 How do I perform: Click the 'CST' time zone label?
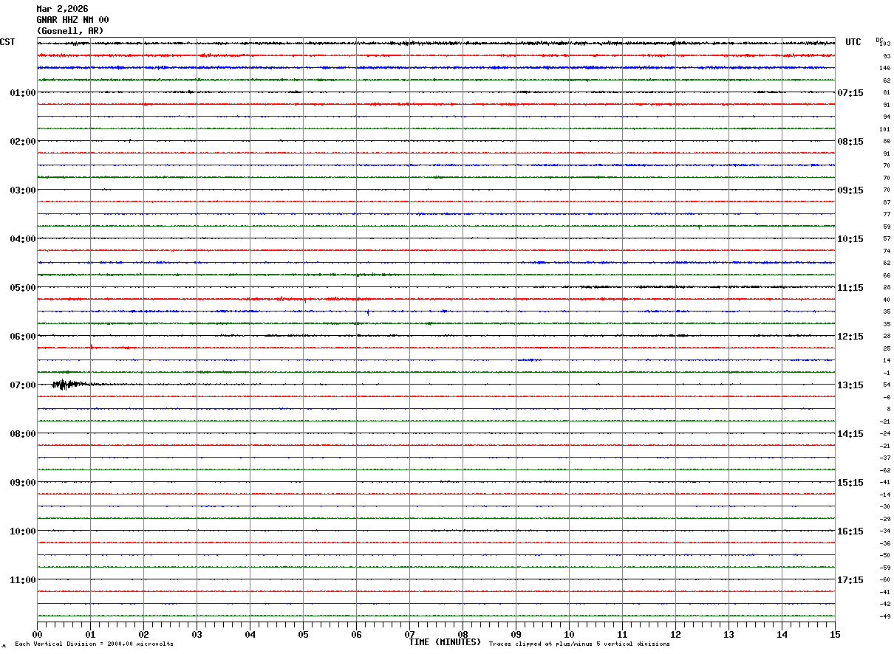(7, 42)
